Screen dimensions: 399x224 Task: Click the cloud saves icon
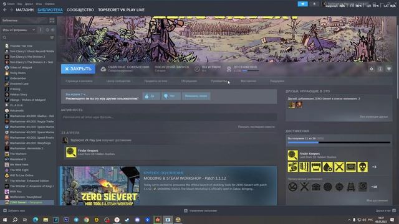point(103,69)
